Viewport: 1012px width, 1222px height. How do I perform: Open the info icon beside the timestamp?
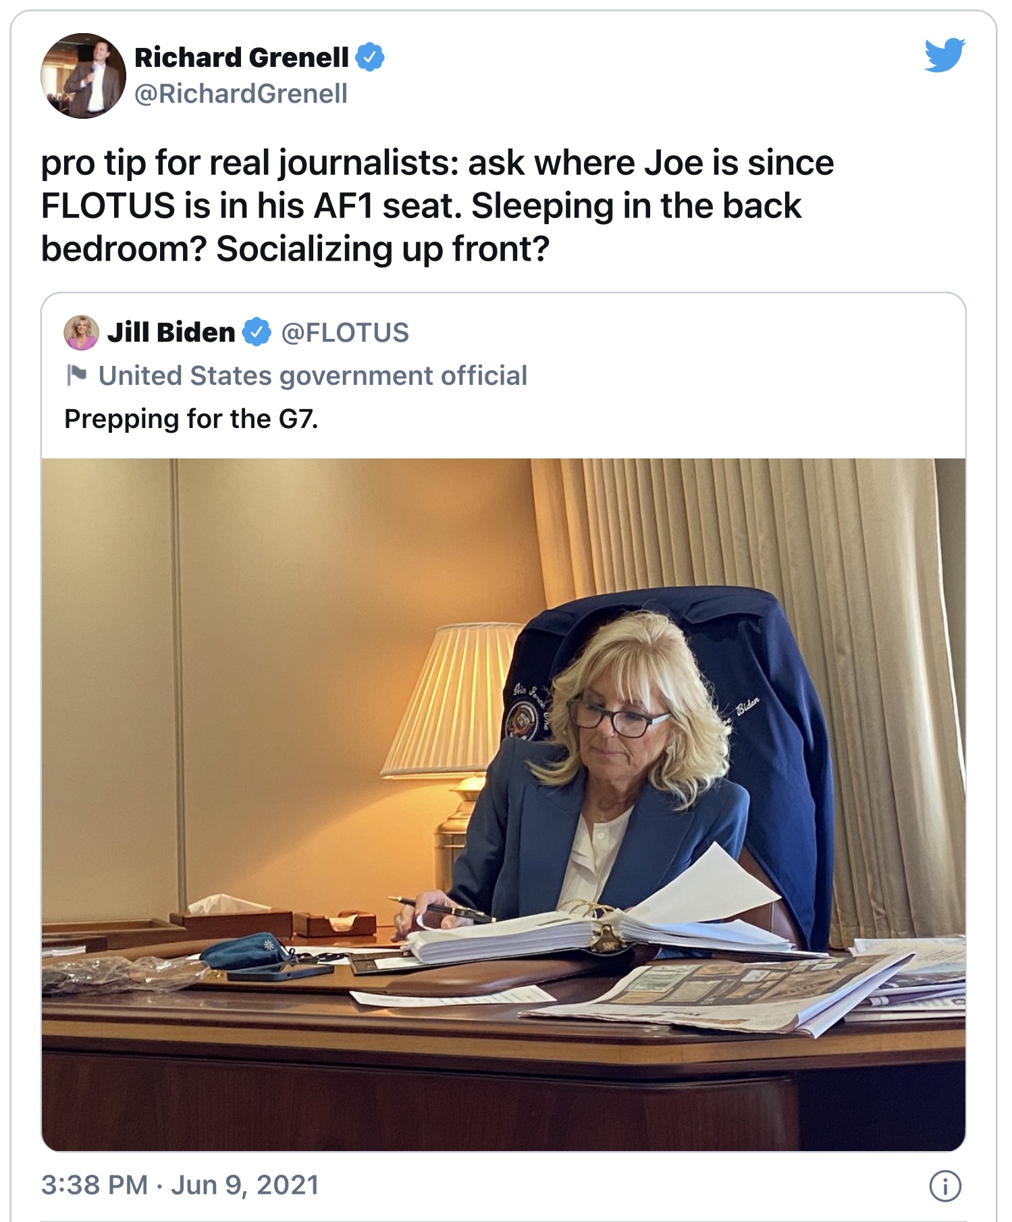(945, 1186)
